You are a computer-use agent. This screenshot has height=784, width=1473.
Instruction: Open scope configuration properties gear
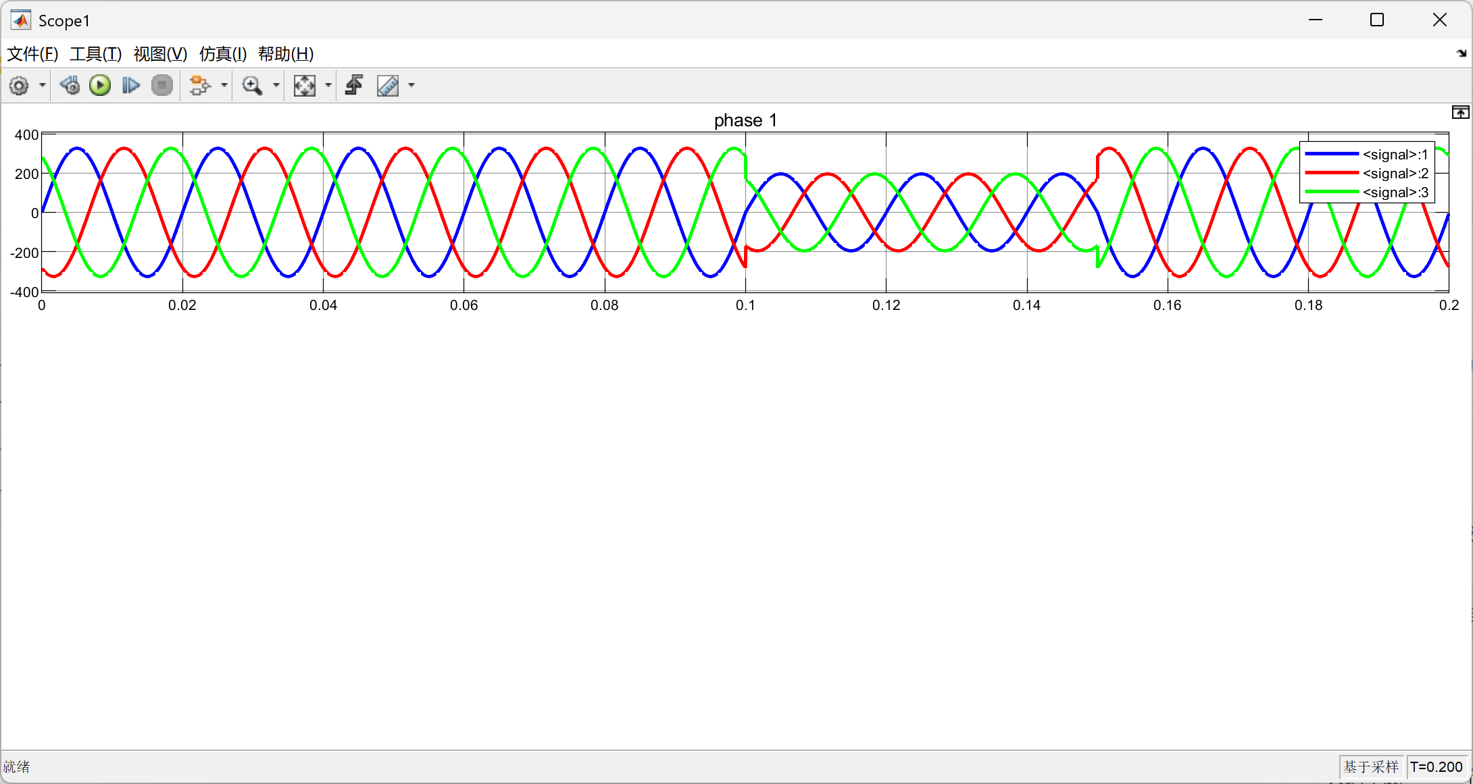click(x=19, y=86)
